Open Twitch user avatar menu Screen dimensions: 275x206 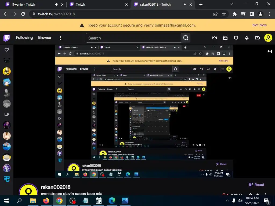268,38
